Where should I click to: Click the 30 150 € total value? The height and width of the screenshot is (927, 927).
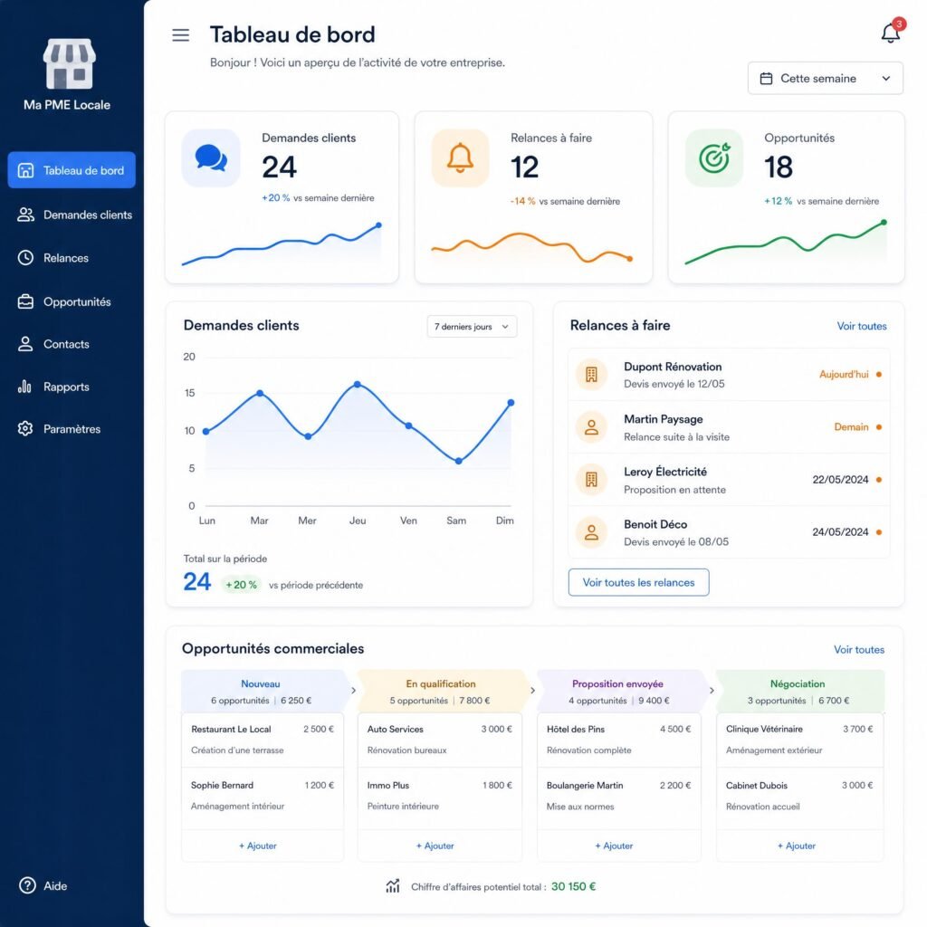point(573,886)
